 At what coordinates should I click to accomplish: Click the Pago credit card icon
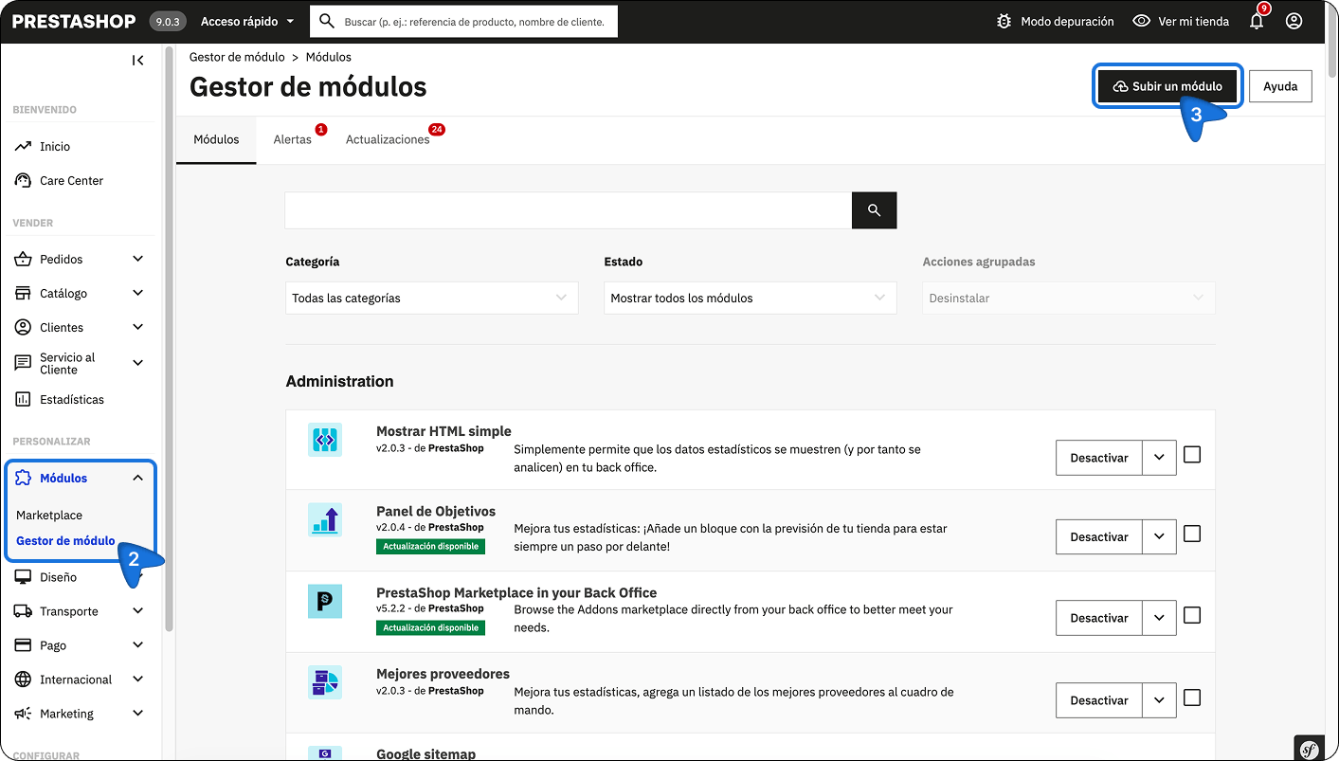click(24, 645)
